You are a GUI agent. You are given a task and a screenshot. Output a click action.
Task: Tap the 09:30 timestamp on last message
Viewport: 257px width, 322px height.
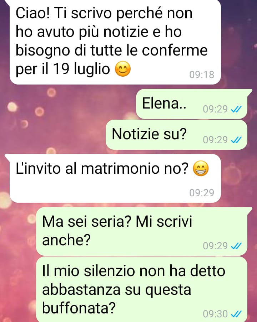(215, 314)
